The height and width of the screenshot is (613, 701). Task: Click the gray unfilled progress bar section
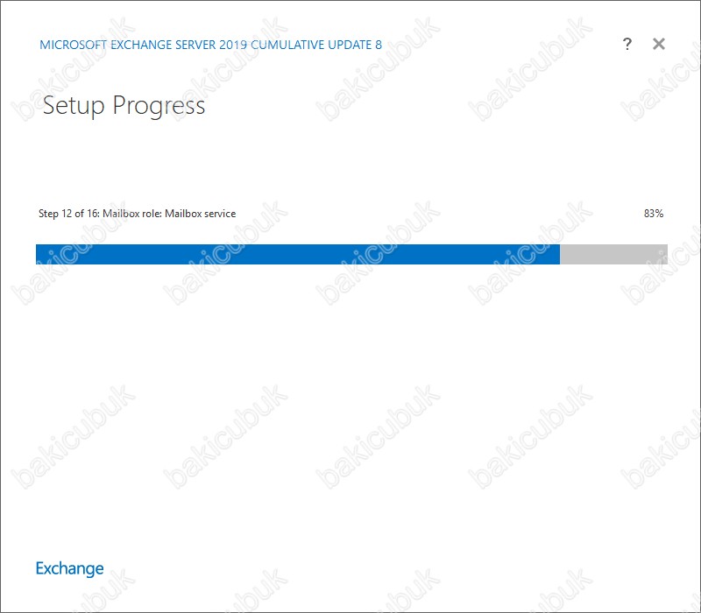(x=614, y=254)
